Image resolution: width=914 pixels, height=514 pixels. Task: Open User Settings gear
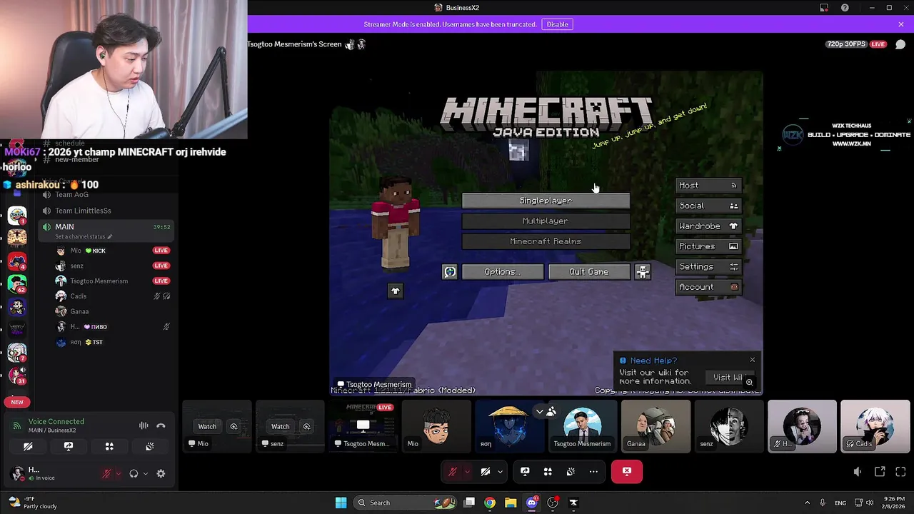[x=161, y=473]
